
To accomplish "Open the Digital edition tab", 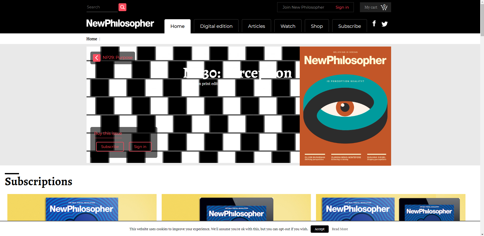I will (216, 26).
